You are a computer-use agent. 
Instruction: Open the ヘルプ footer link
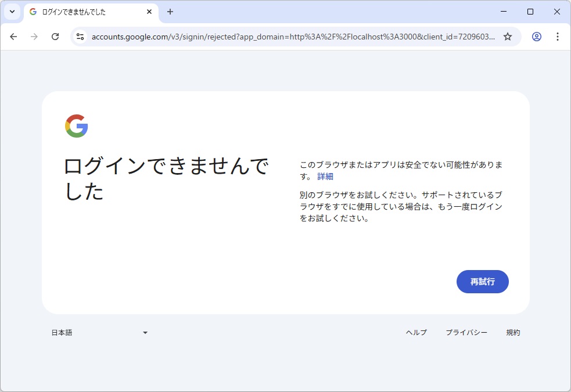pyautogui.click(x=416, y=333)
